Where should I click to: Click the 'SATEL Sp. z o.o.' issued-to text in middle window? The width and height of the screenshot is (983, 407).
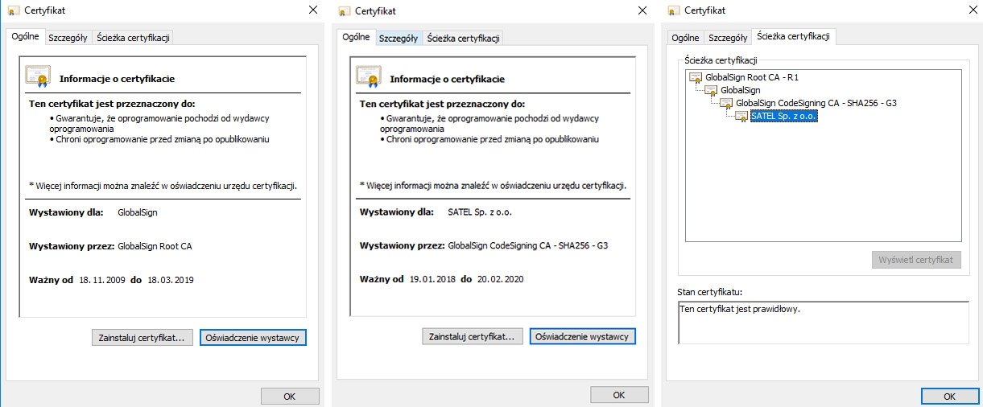click(x=479, y=212)
